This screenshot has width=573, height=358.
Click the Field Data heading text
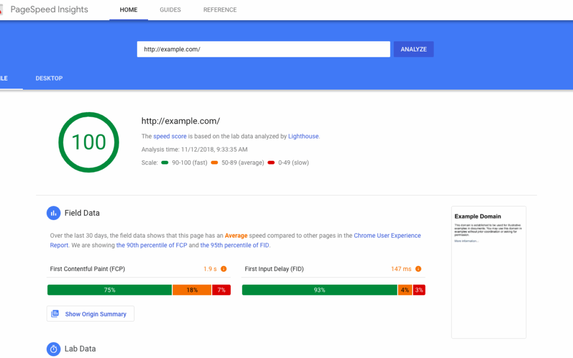[x=82, y=213]
